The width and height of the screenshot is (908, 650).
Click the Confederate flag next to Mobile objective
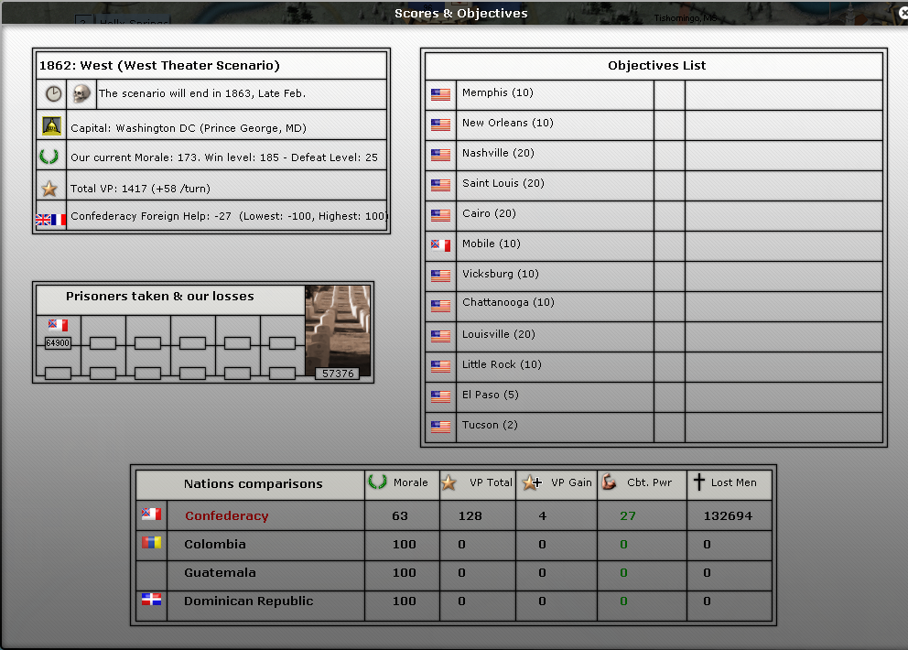click(440, 244)
